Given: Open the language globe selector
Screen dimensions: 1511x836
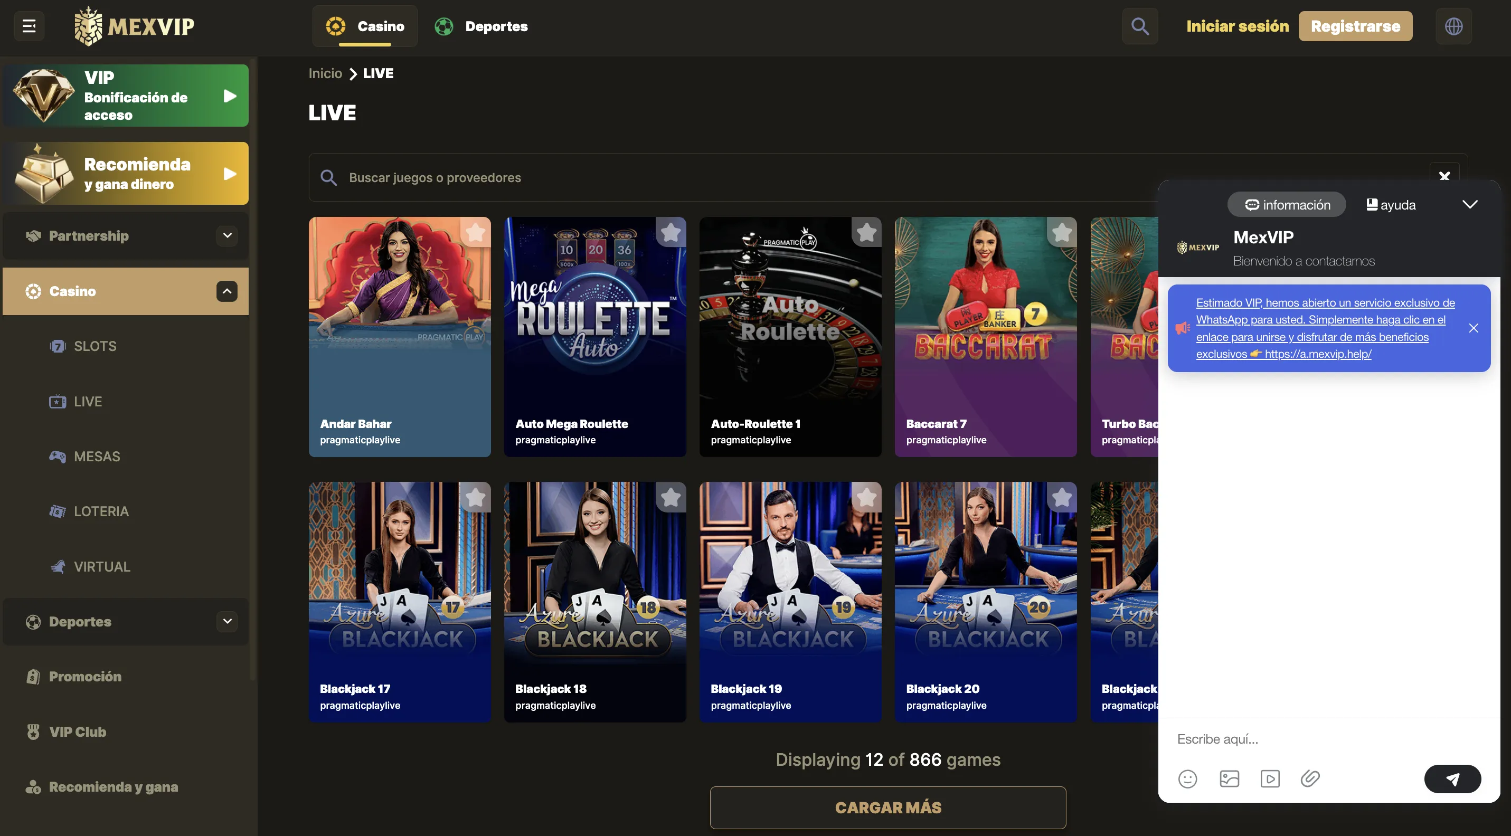Looking at the screenshot, I should pos(1453,26).
